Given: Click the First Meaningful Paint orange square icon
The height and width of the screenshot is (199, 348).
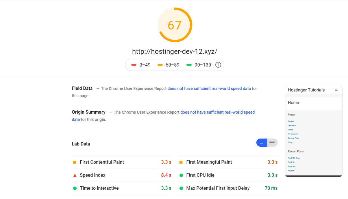Looking at the screenshot, I should [x=181, y=162].
